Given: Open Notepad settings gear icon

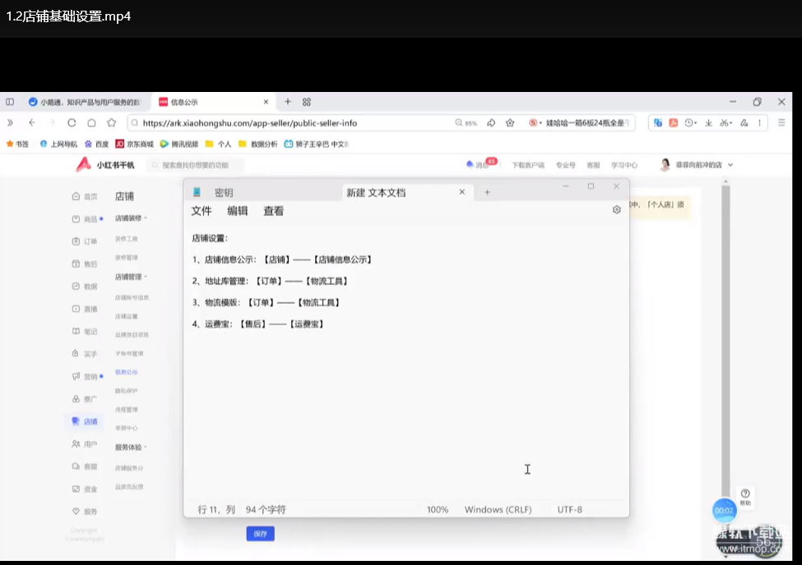Looking at the screenshot, I should click(x=616, y=210).
